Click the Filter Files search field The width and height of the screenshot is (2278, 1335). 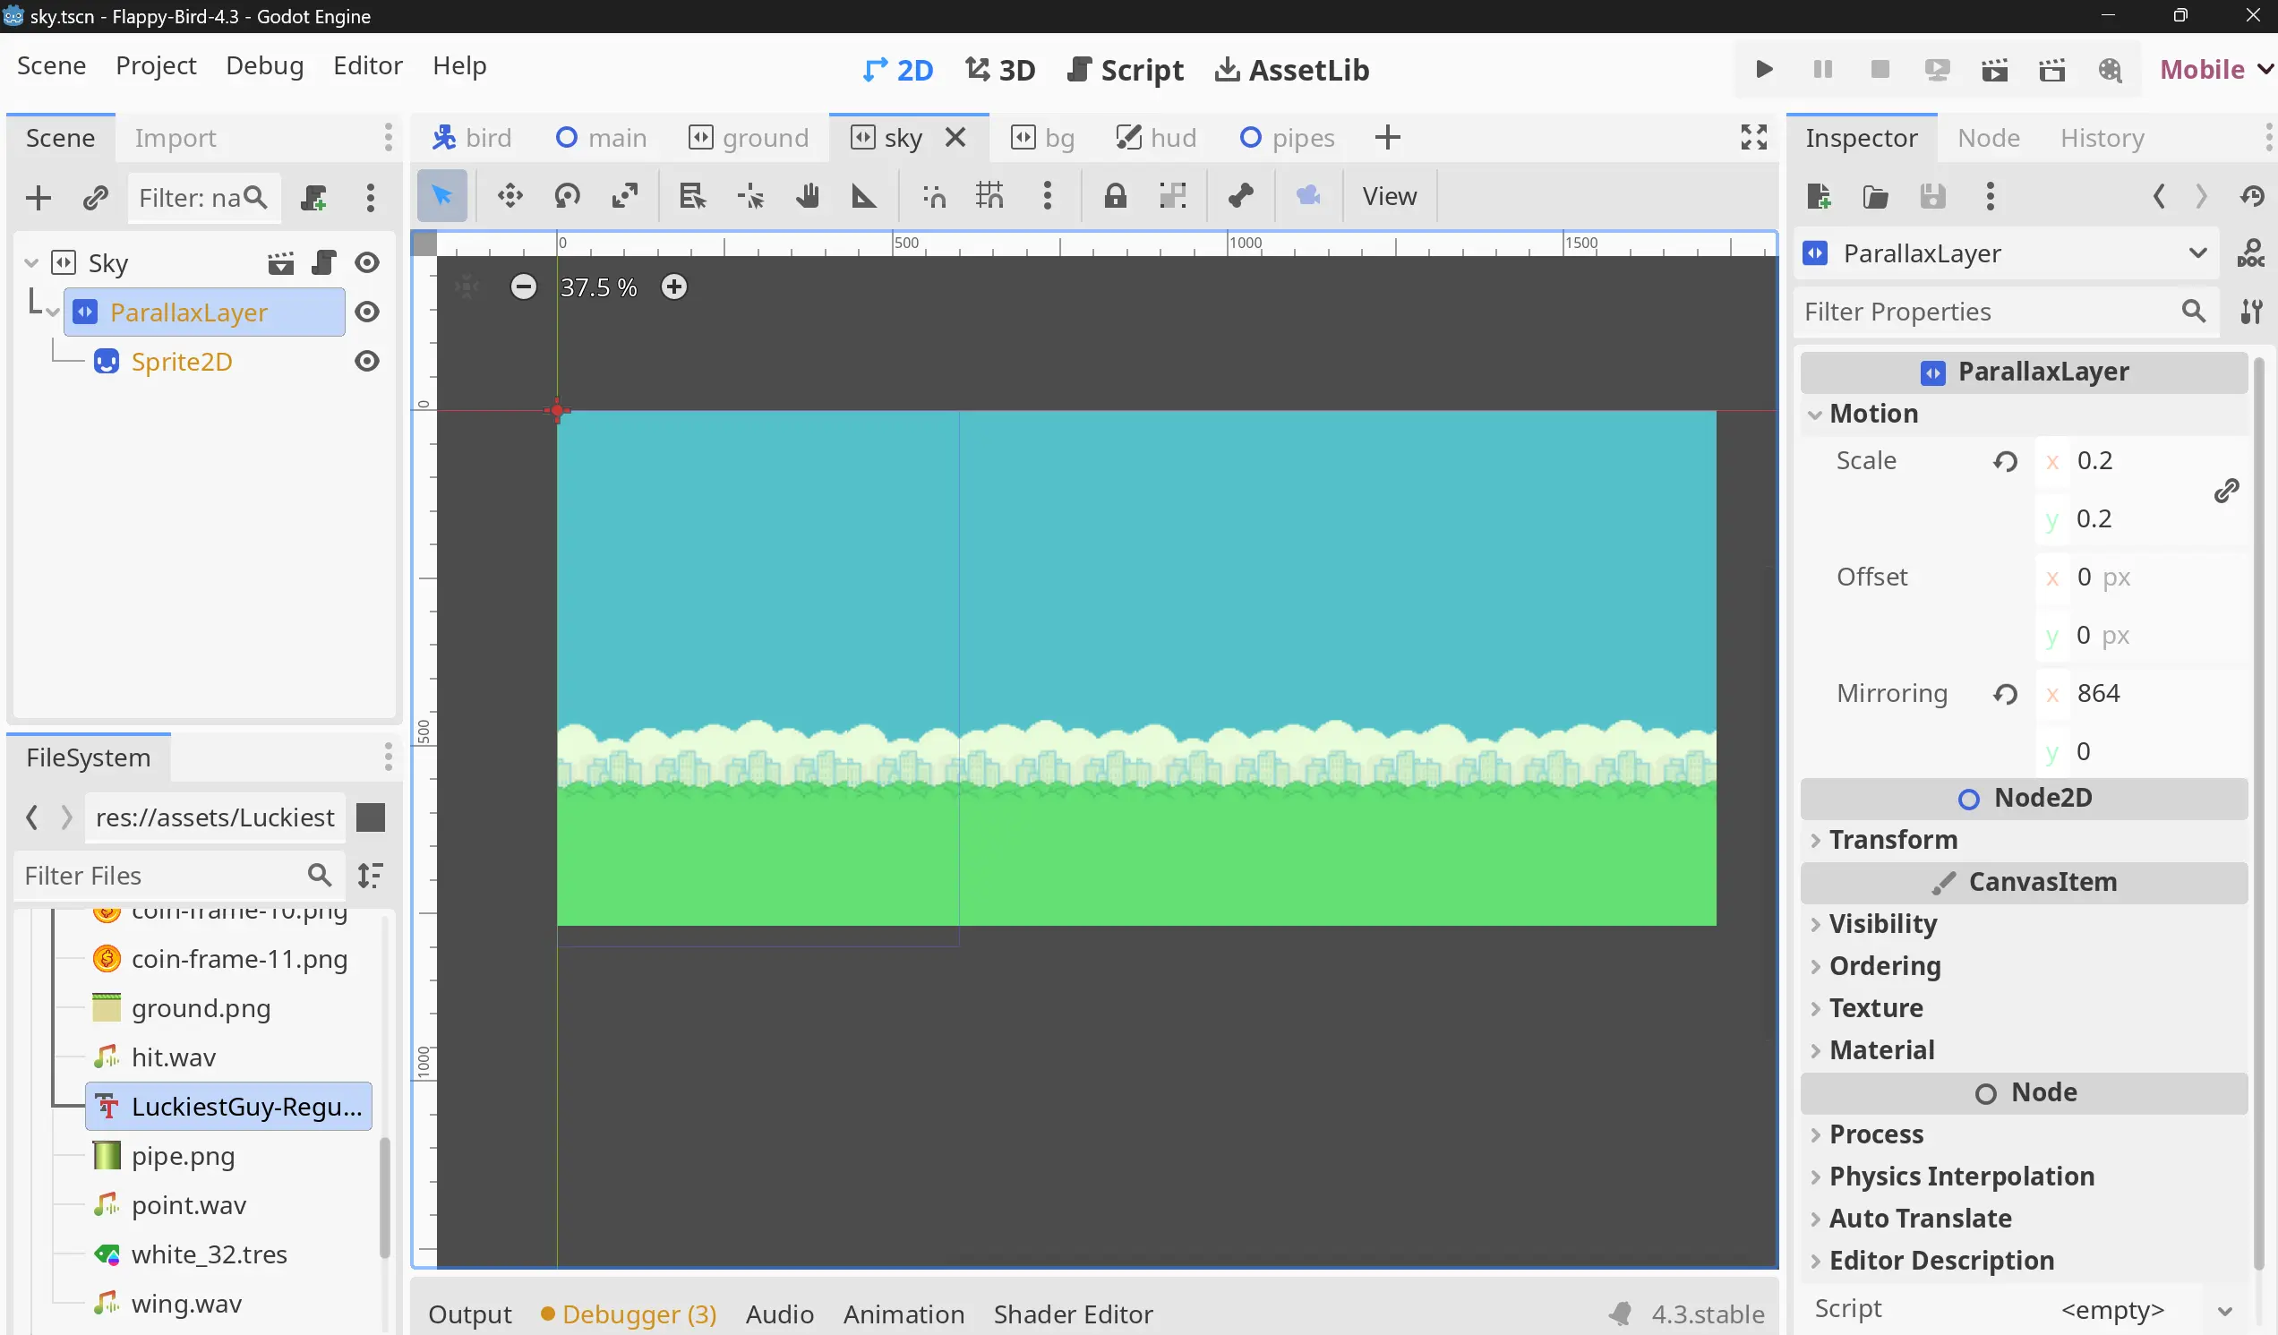pos(179,876)
